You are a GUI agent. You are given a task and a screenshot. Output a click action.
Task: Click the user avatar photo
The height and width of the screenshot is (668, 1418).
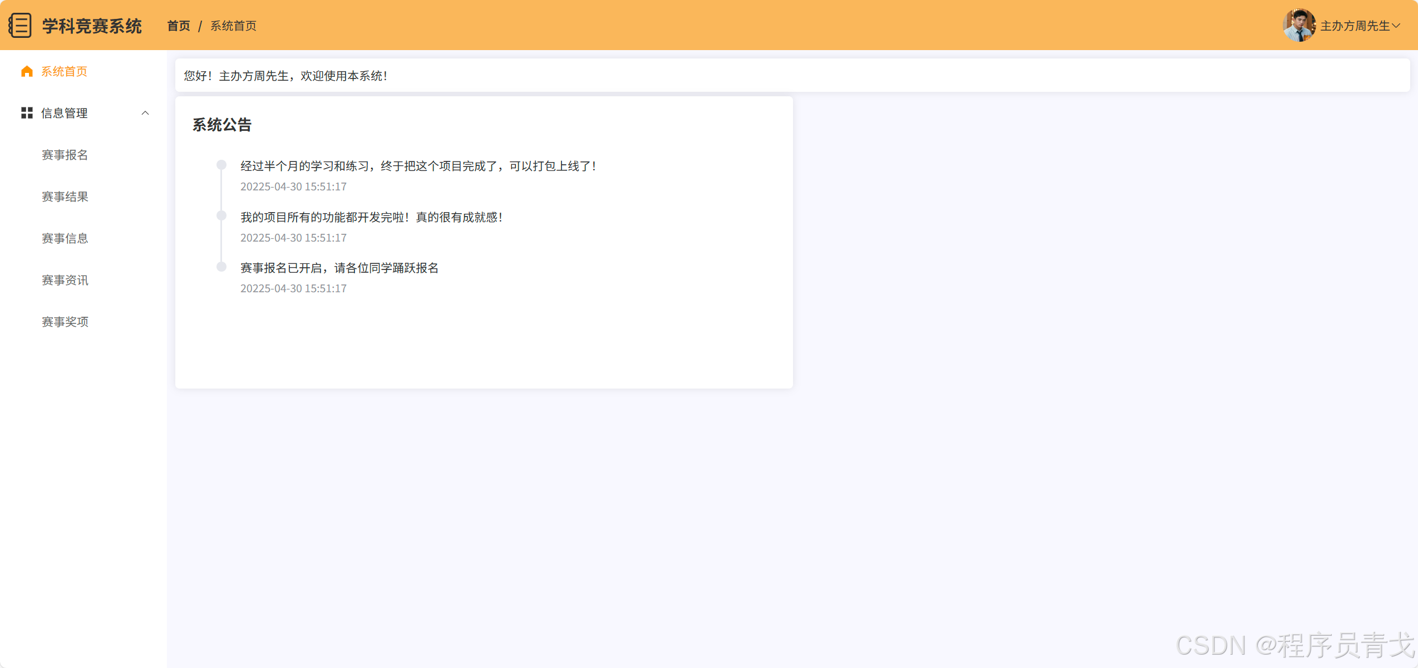click(1298, 26)
